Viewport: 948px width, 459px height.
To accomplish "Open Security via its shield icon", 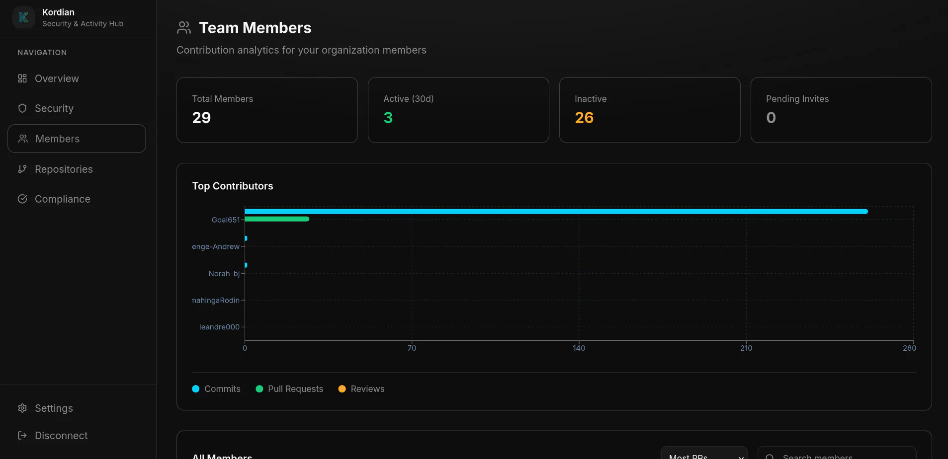I will (22, 108).
